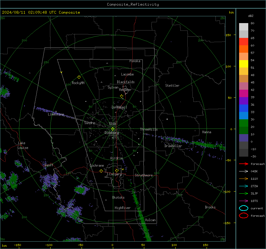This screenshot has height=249, width=266.
Task: Click the red forecast ellipse icon
Action: pos(244,216)
